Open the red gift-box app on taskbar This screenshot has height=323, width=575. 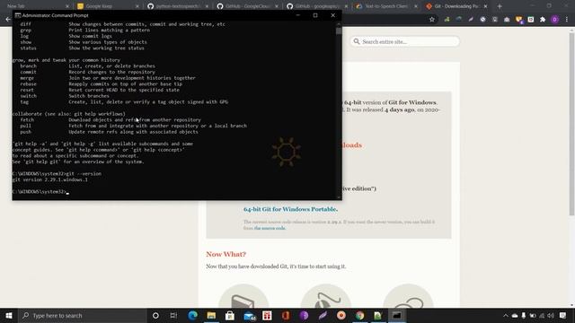(x=267, y=315)
